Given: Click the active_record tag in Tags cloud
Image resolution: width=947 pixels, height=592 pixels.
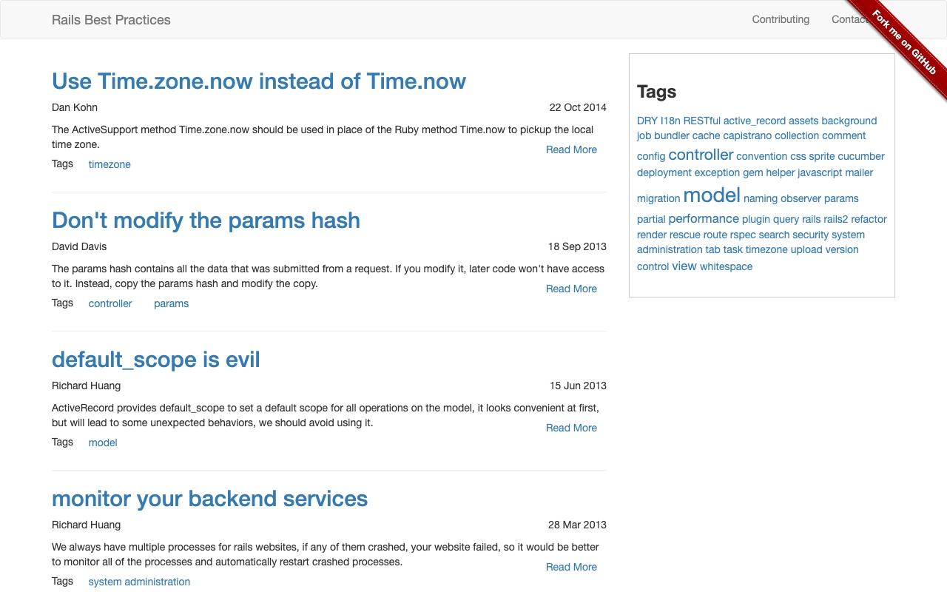Looking at the screenshot, I should point(754,121).
